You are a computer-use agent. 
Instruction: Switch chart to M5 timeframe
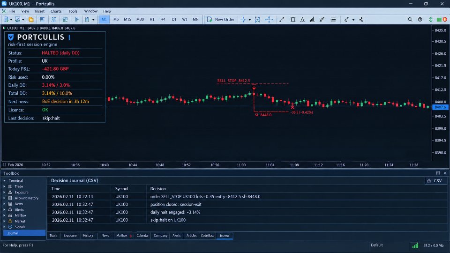[116, 20]
